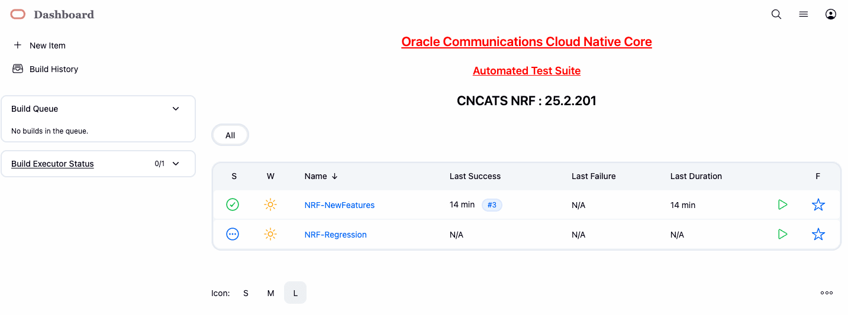
Task: Click the "Icon:" label
Action: (x=220, y=293)
